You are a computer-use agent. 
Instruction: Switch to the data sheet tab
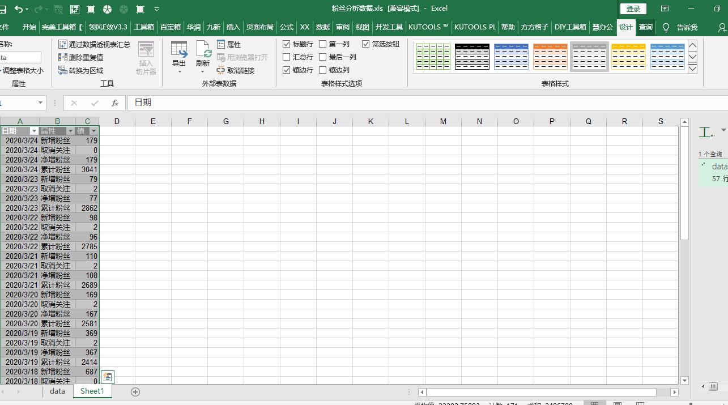(57, 391)
